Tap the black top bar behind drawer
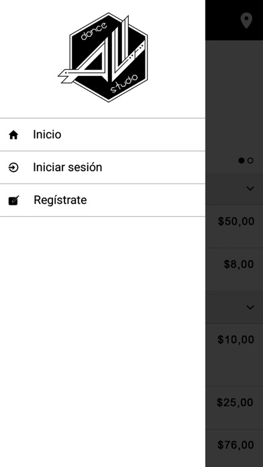Screen dimensions: 263x467 click(222, 20)
